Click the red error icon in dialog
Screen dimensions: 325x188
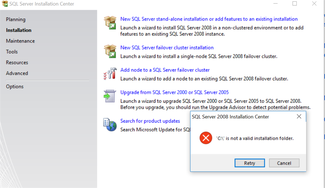(206, 138)
